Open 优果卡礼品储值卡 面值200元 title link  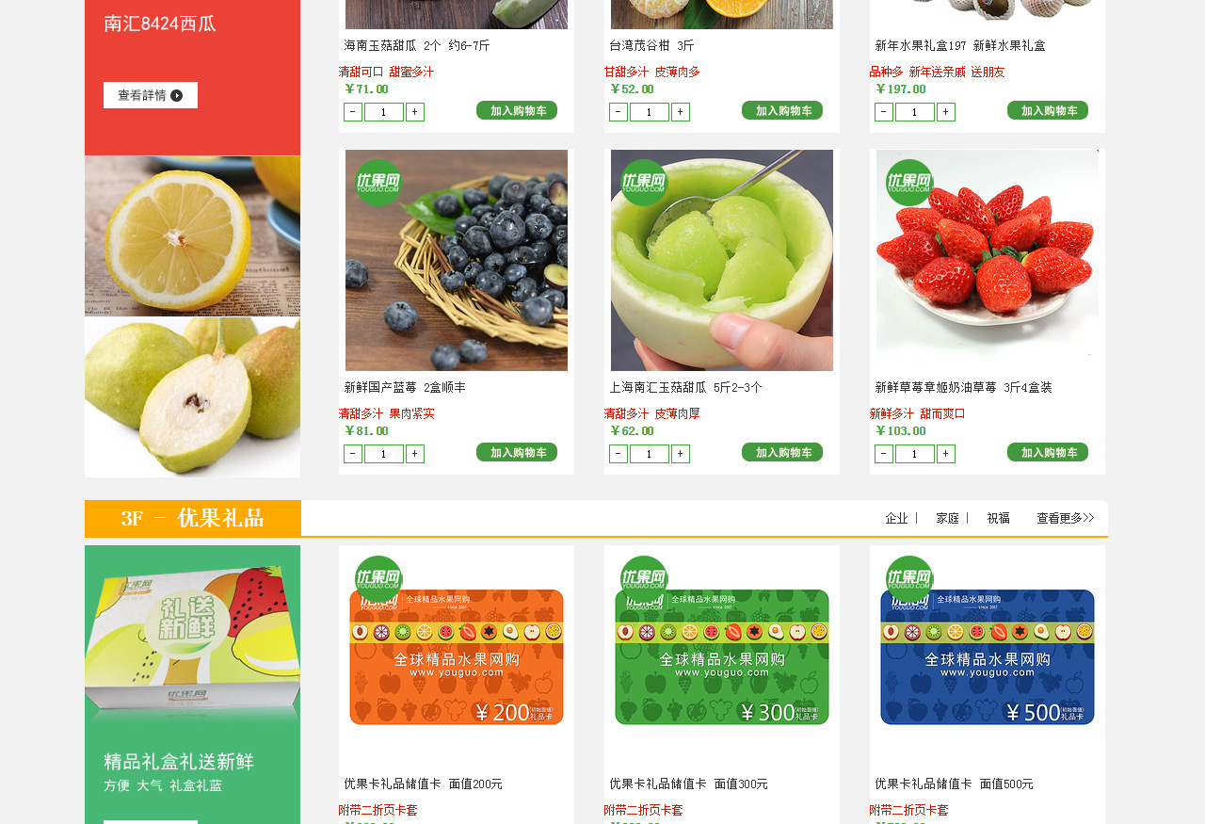pyautogui.click(x=424, y=784)
